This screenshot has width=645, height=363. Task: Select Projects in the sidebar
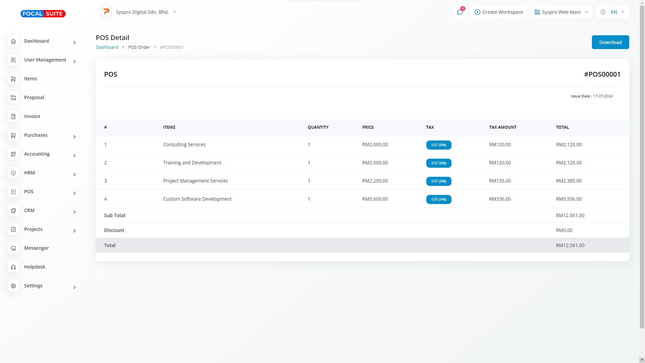pyautogui.click(x=33, y=229)
